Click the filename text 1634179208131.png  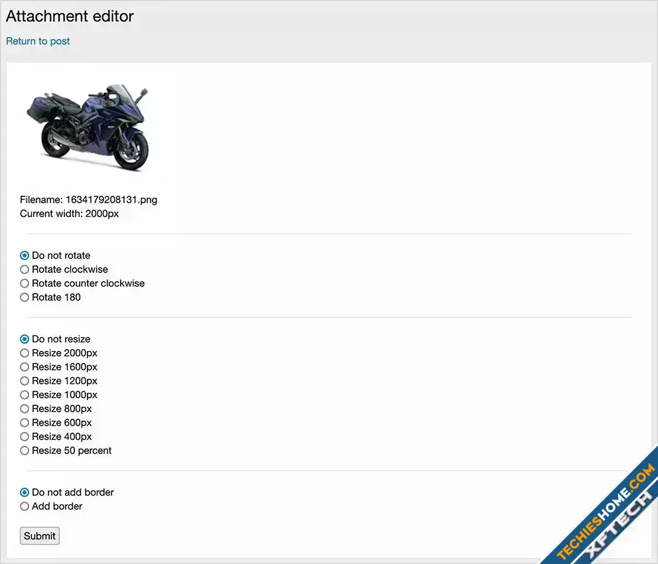[x=111, y=200]
